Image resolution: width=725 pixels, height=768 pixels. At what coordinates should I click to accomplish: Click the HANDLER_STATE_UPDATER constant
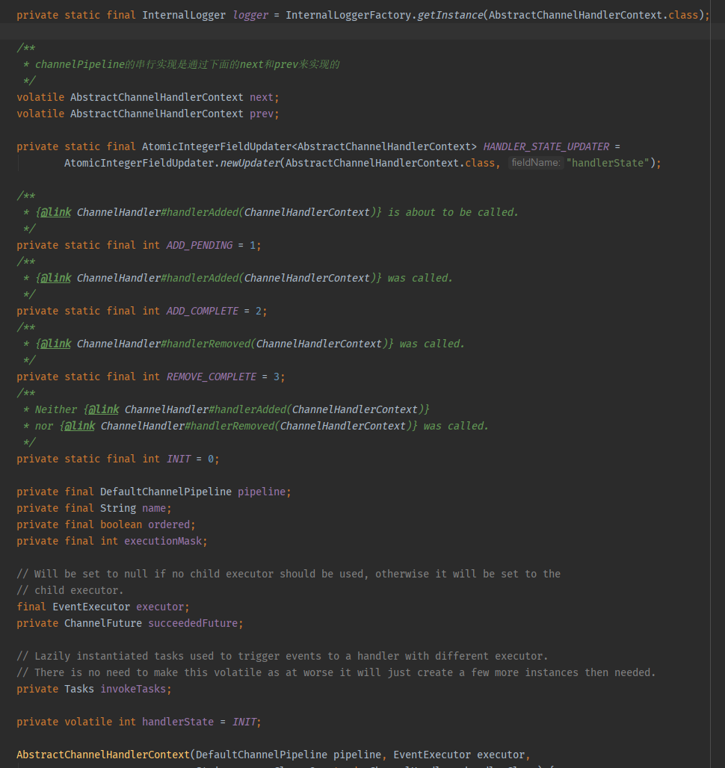click(546, 146)
